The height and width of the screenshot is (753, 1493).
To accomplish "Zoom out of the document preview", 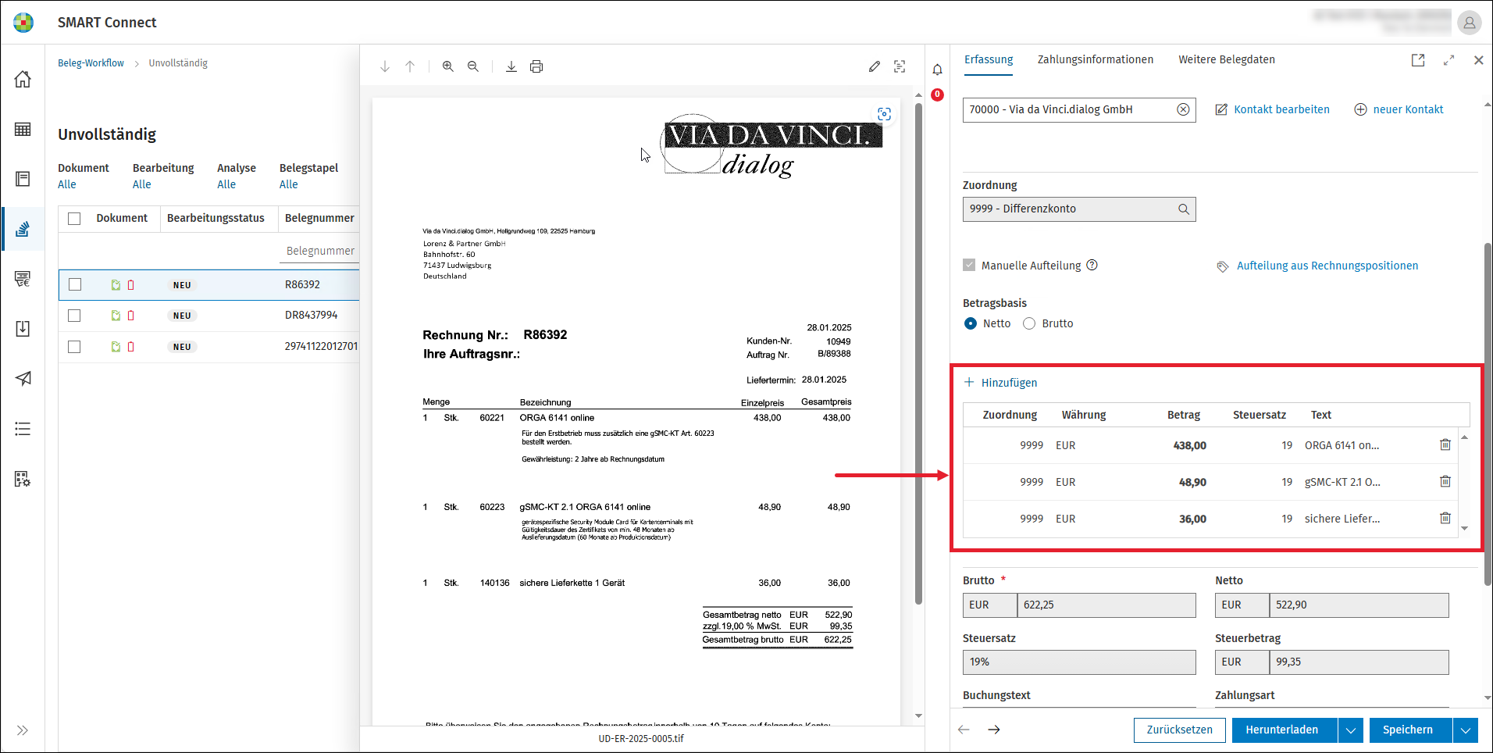I will click(x=473, y=66).
